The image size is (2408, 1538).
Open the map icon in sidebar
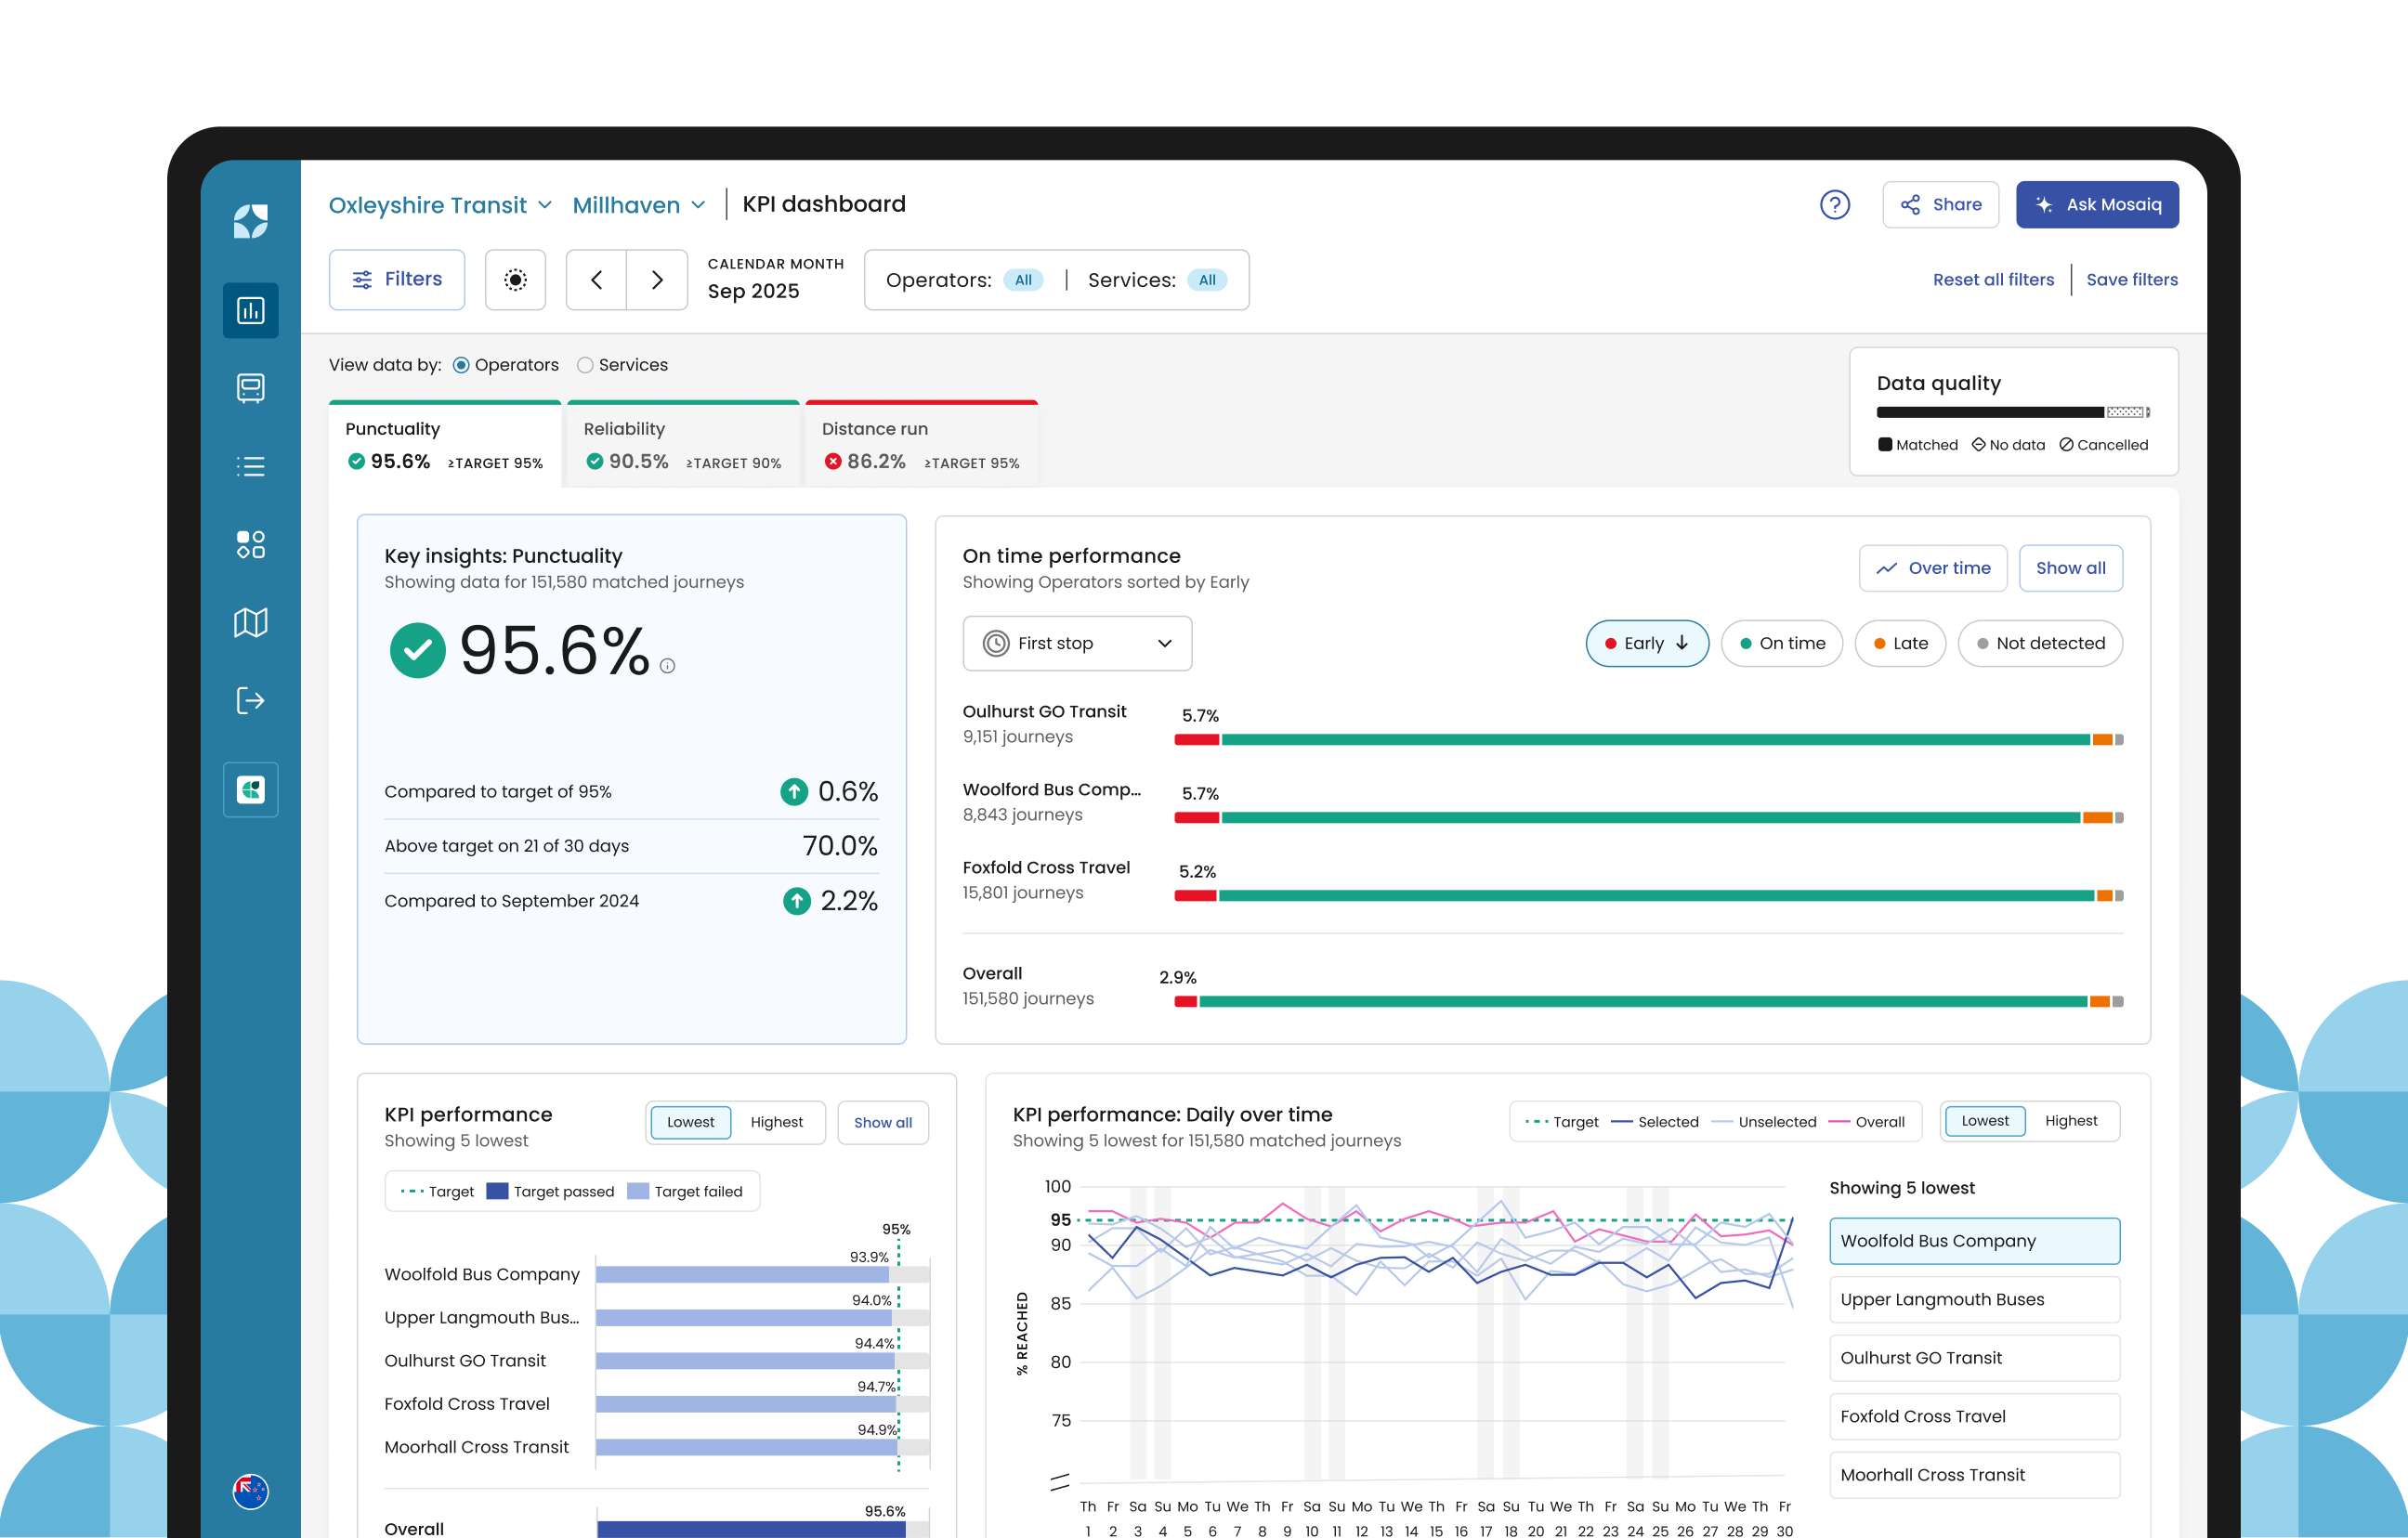point(250,622)
